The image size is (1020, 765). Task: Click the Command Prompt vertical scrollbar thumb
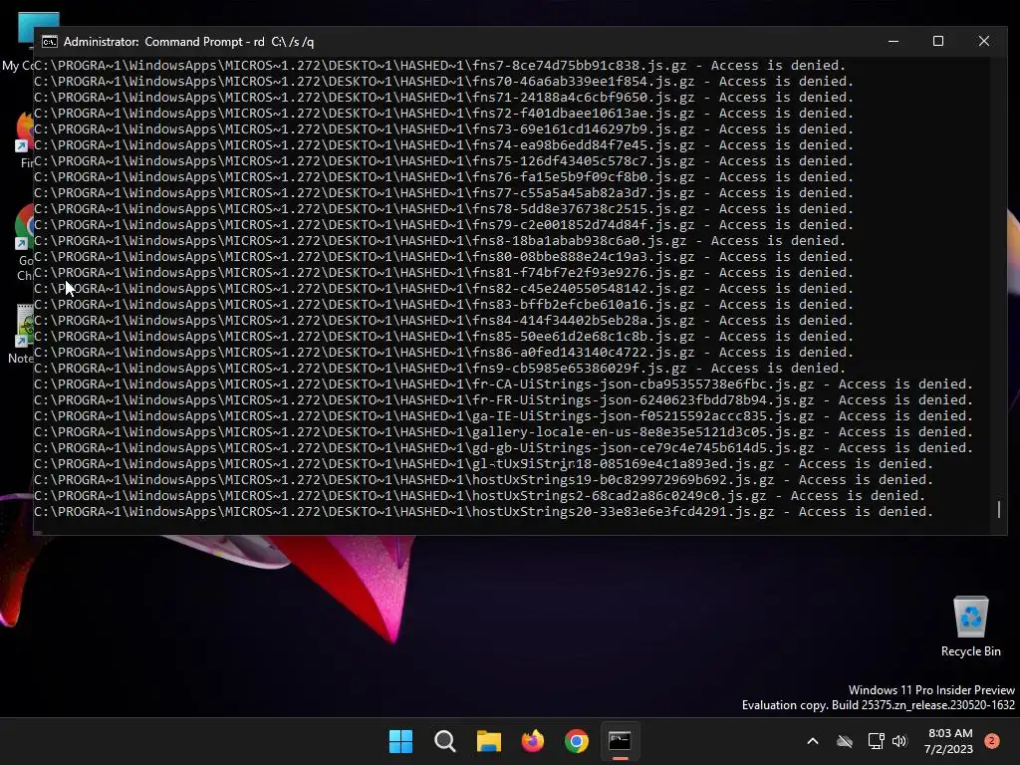click(999, 509)
